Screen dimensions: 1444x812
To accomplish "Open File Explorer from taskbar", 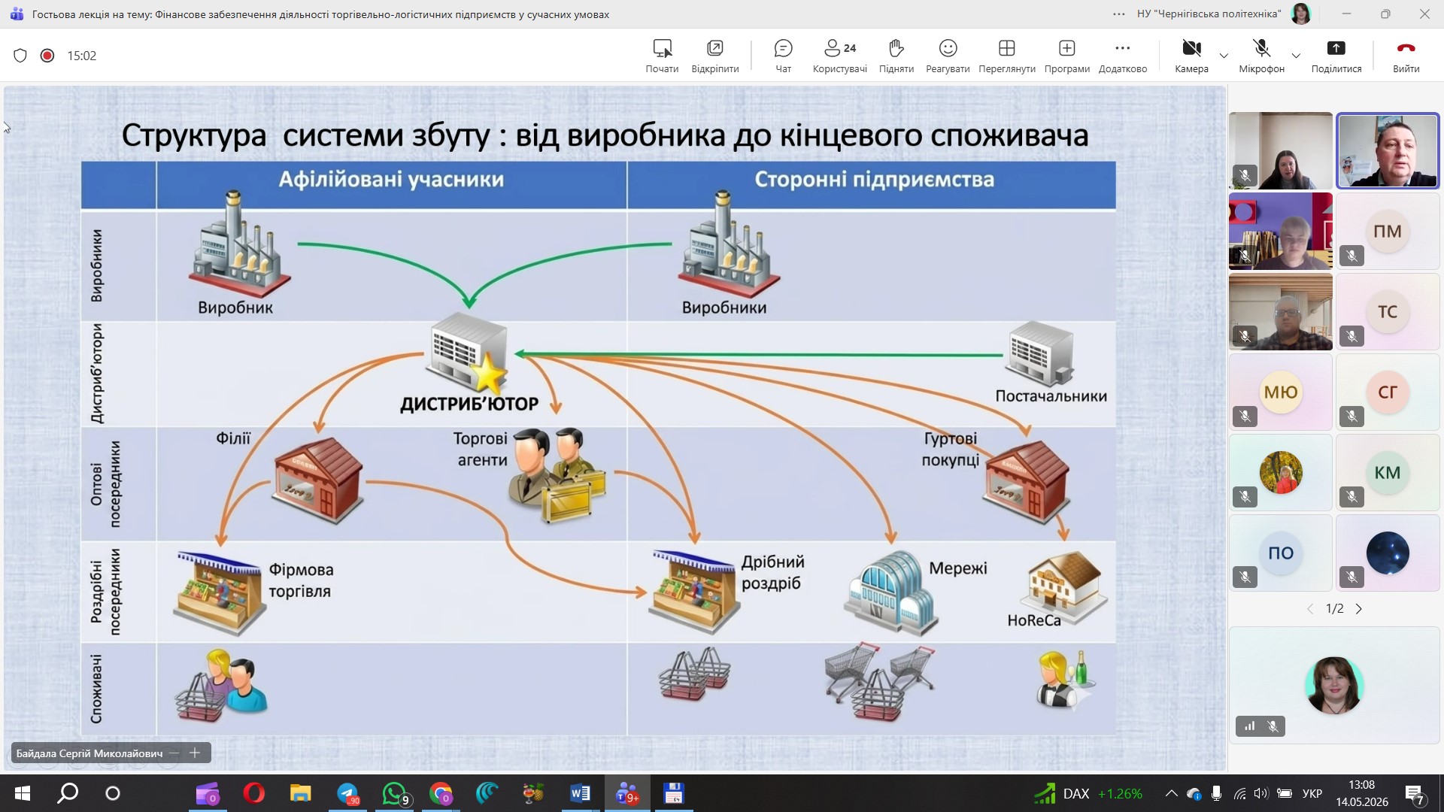I will [x=301, y=793].
